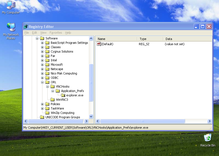Open the Favorites menu
219x156 pixels.
56,33
